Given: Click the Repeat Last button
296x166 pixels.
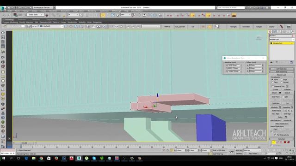Looking at the screenshot, I should (x=282, y=75).
